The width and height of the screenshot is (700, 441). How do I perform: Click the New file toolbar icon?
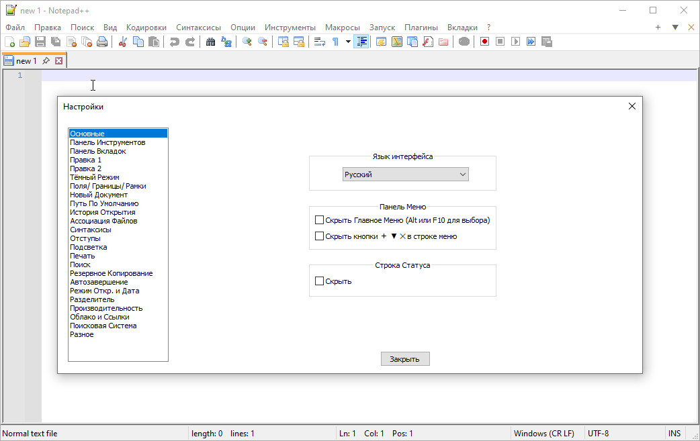(9, 42)
